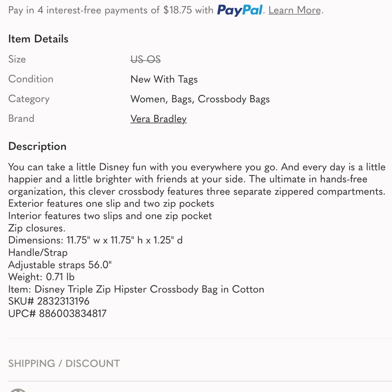Click the Exterior features line
Screen dimensions: 392x392
click(111, 203)
